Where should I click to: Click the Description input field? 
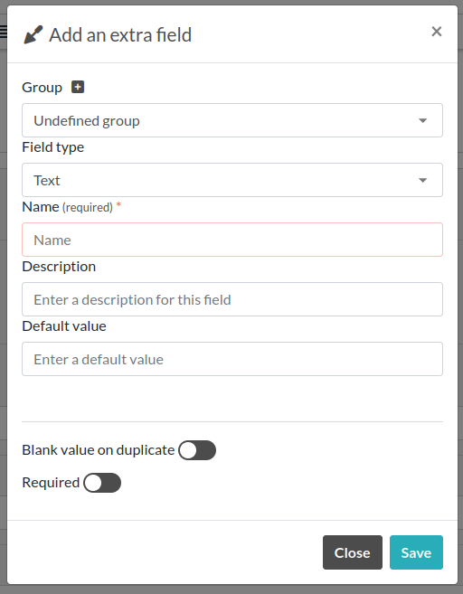[232, 299]
